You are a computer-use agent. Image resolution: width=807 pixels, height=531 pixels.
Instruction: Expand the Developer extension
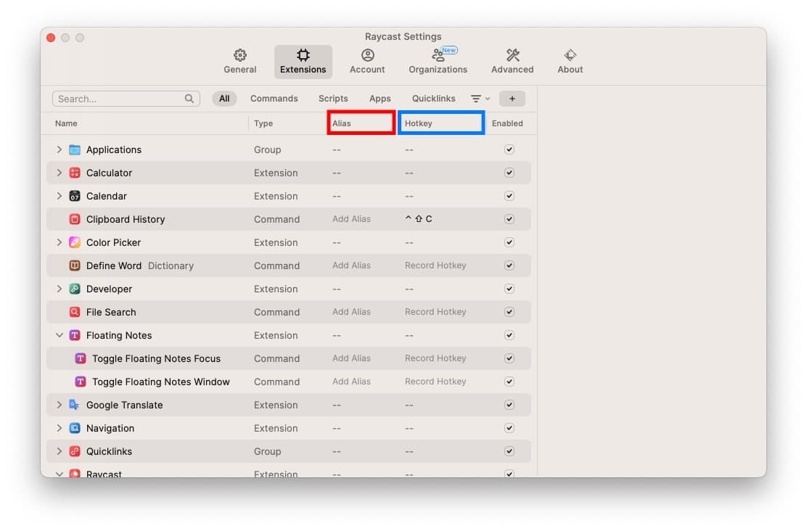tap(60, 289)
